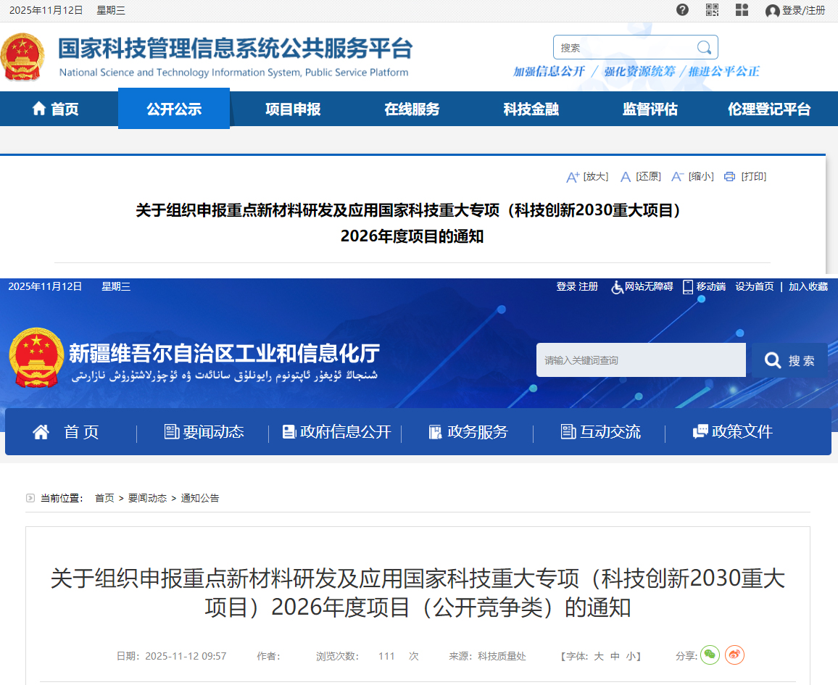Viewport: 838px width, 685px height.
Task: Open the 政府信息公开 menu item
Action: pos(337,432)
